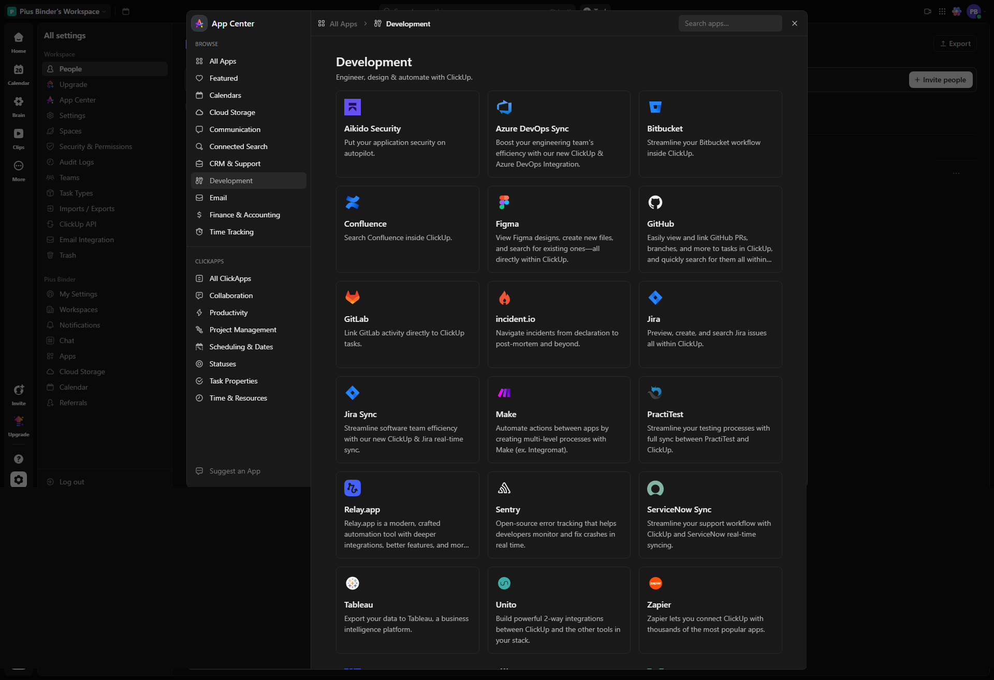
Task: Select My Settings under Pius Binder
Action: click(105, 294)
